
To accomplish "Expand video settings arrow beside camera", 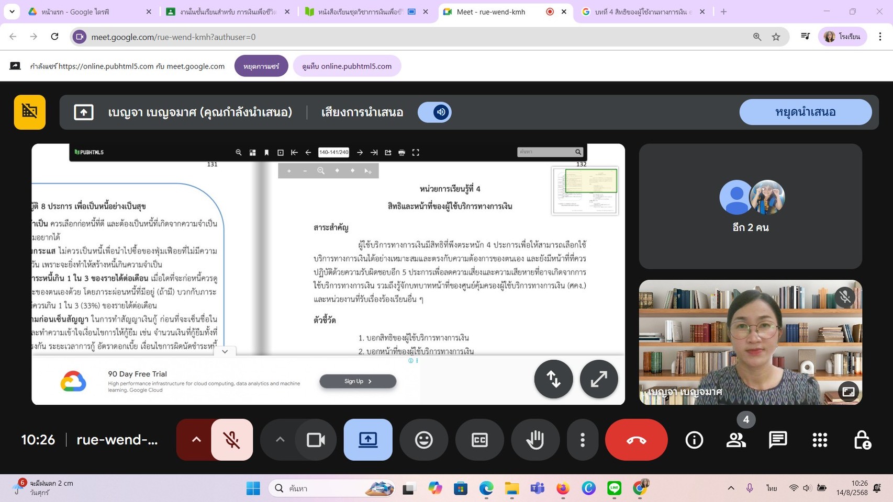I will pos(280,440).
